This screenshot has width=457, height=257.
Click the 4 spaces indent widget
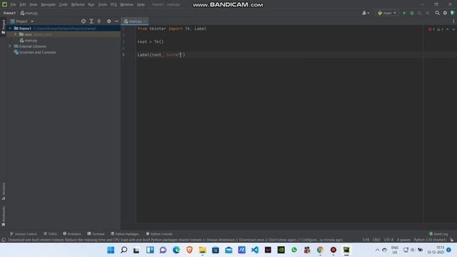[403, 240]
